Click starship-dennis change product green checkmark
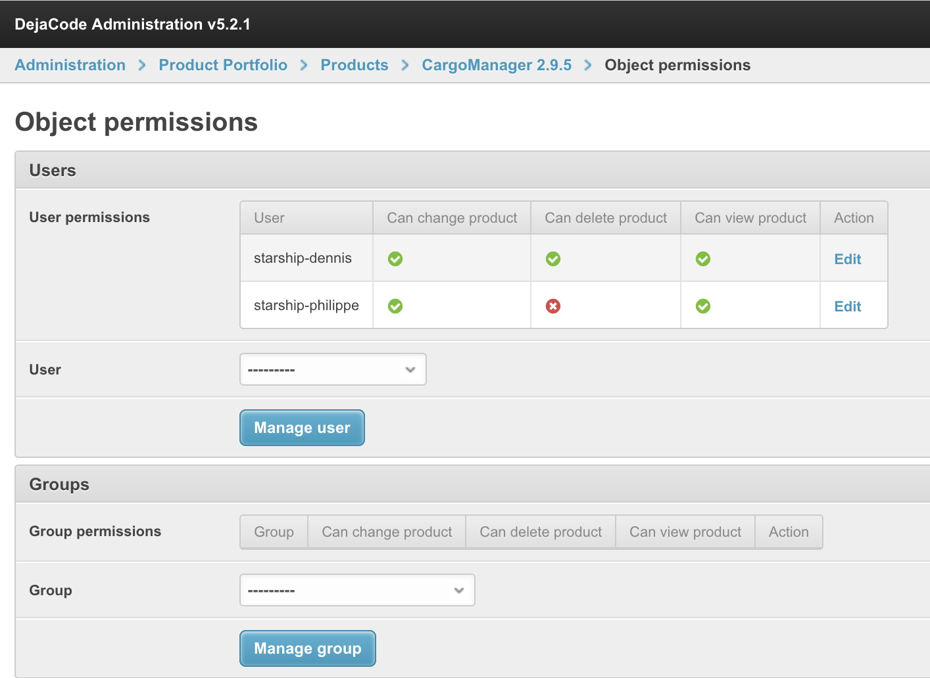Image resolution: width=930 pixels, height=678 pixels. pyautogui.click(x=395, y=259)
